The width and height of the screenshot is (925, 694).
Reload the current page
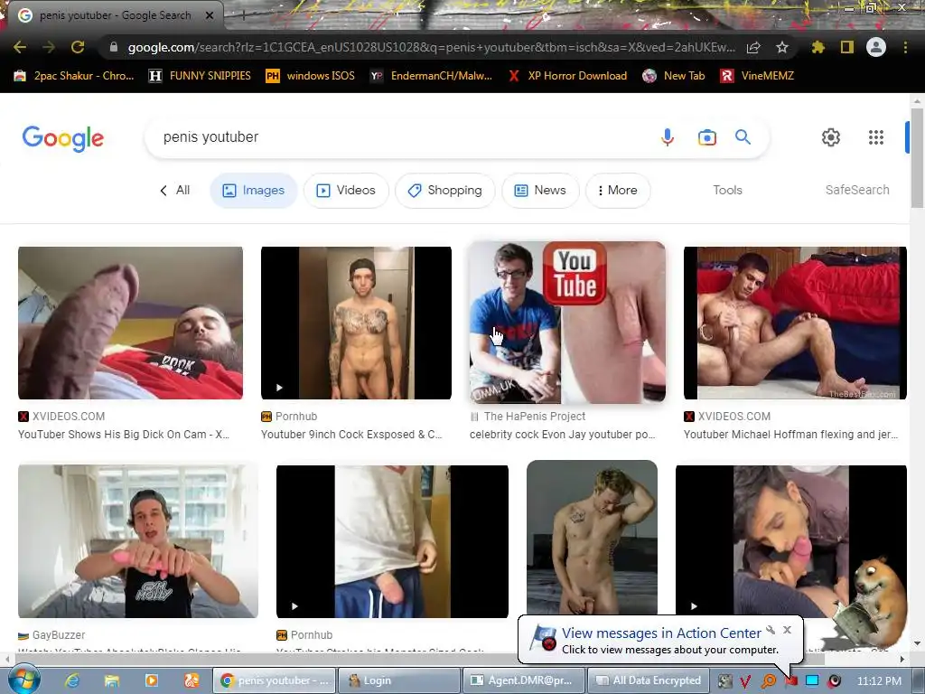(78, 47)
